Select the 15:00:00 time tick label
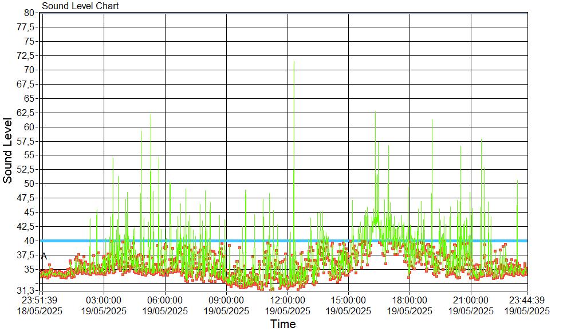The height and width of the screenshot is (336, 567). click(x=348, y=300)
